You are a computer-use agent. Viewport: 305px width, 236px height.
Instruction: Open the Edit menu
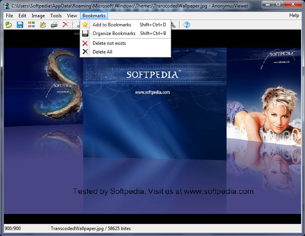coord(22,16)
